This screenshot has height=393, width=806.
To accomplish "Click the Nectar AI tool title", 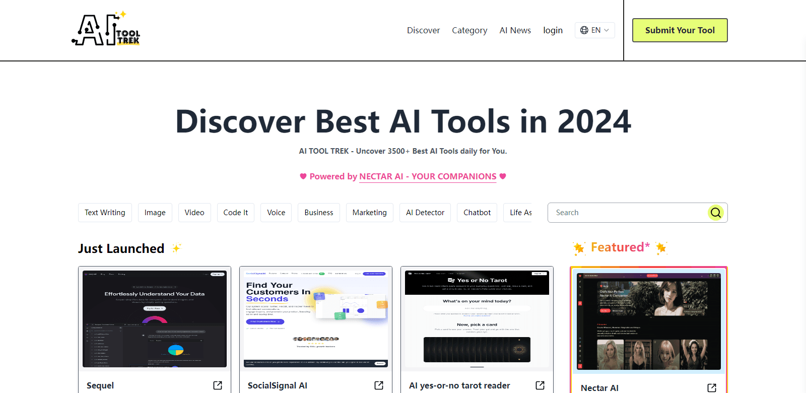I will tap(599, 388).
